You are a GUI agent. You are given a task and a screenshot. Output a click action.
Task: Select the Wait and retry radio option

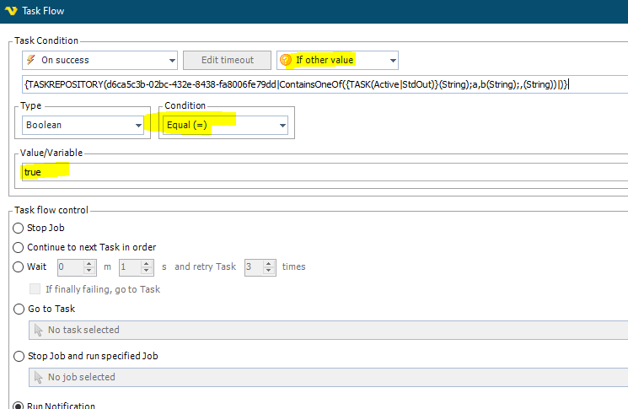coord(19,266)
